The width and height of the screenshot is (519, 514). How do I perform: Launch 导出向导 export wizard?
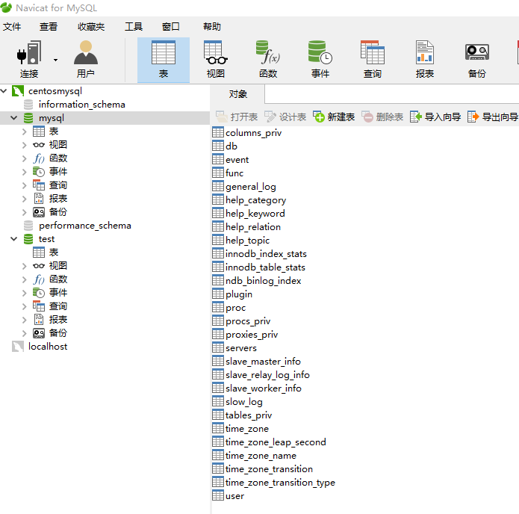(493, 117)
